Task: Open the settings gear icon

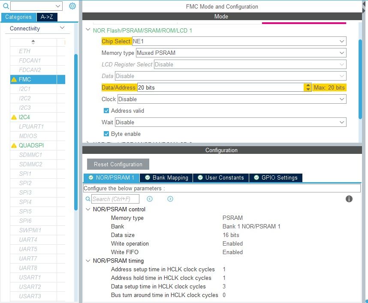Action: tap(72, 6)
